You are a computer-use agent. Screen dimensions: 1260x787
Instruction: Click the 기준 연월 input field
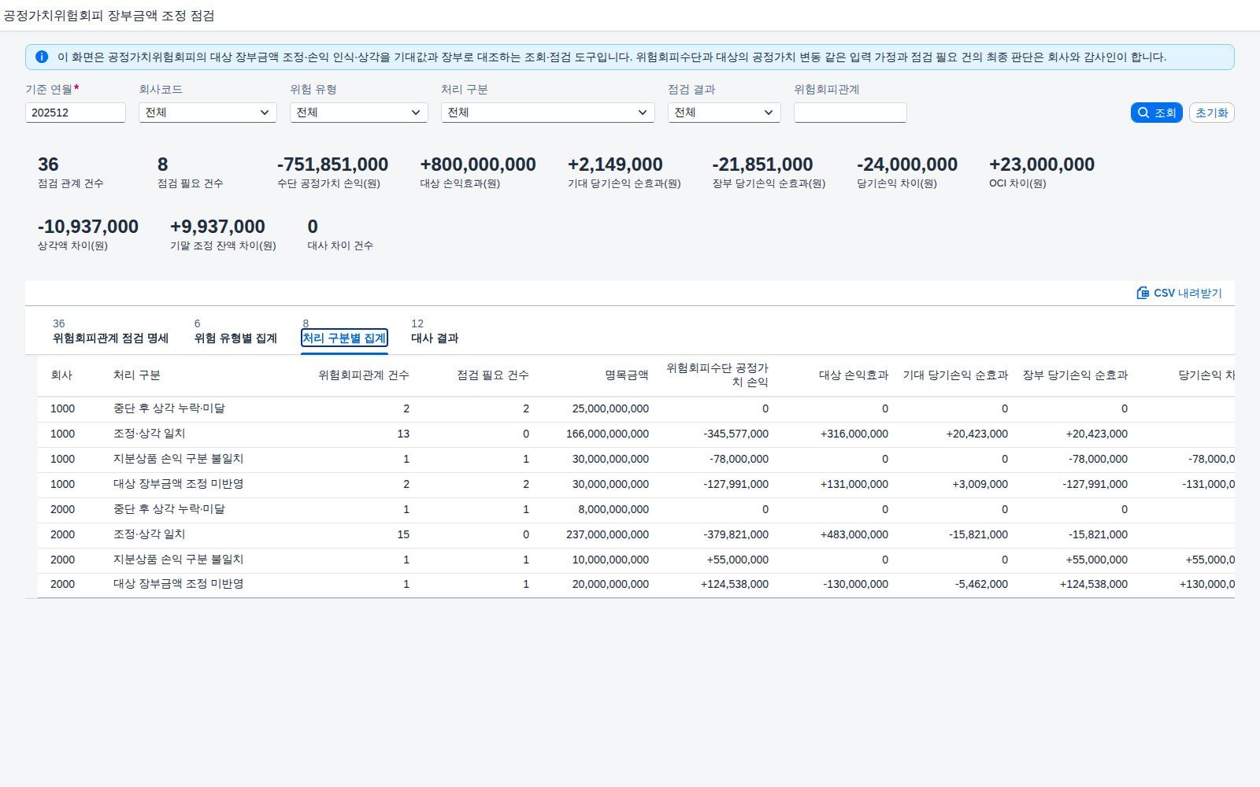tap(76, 113)
